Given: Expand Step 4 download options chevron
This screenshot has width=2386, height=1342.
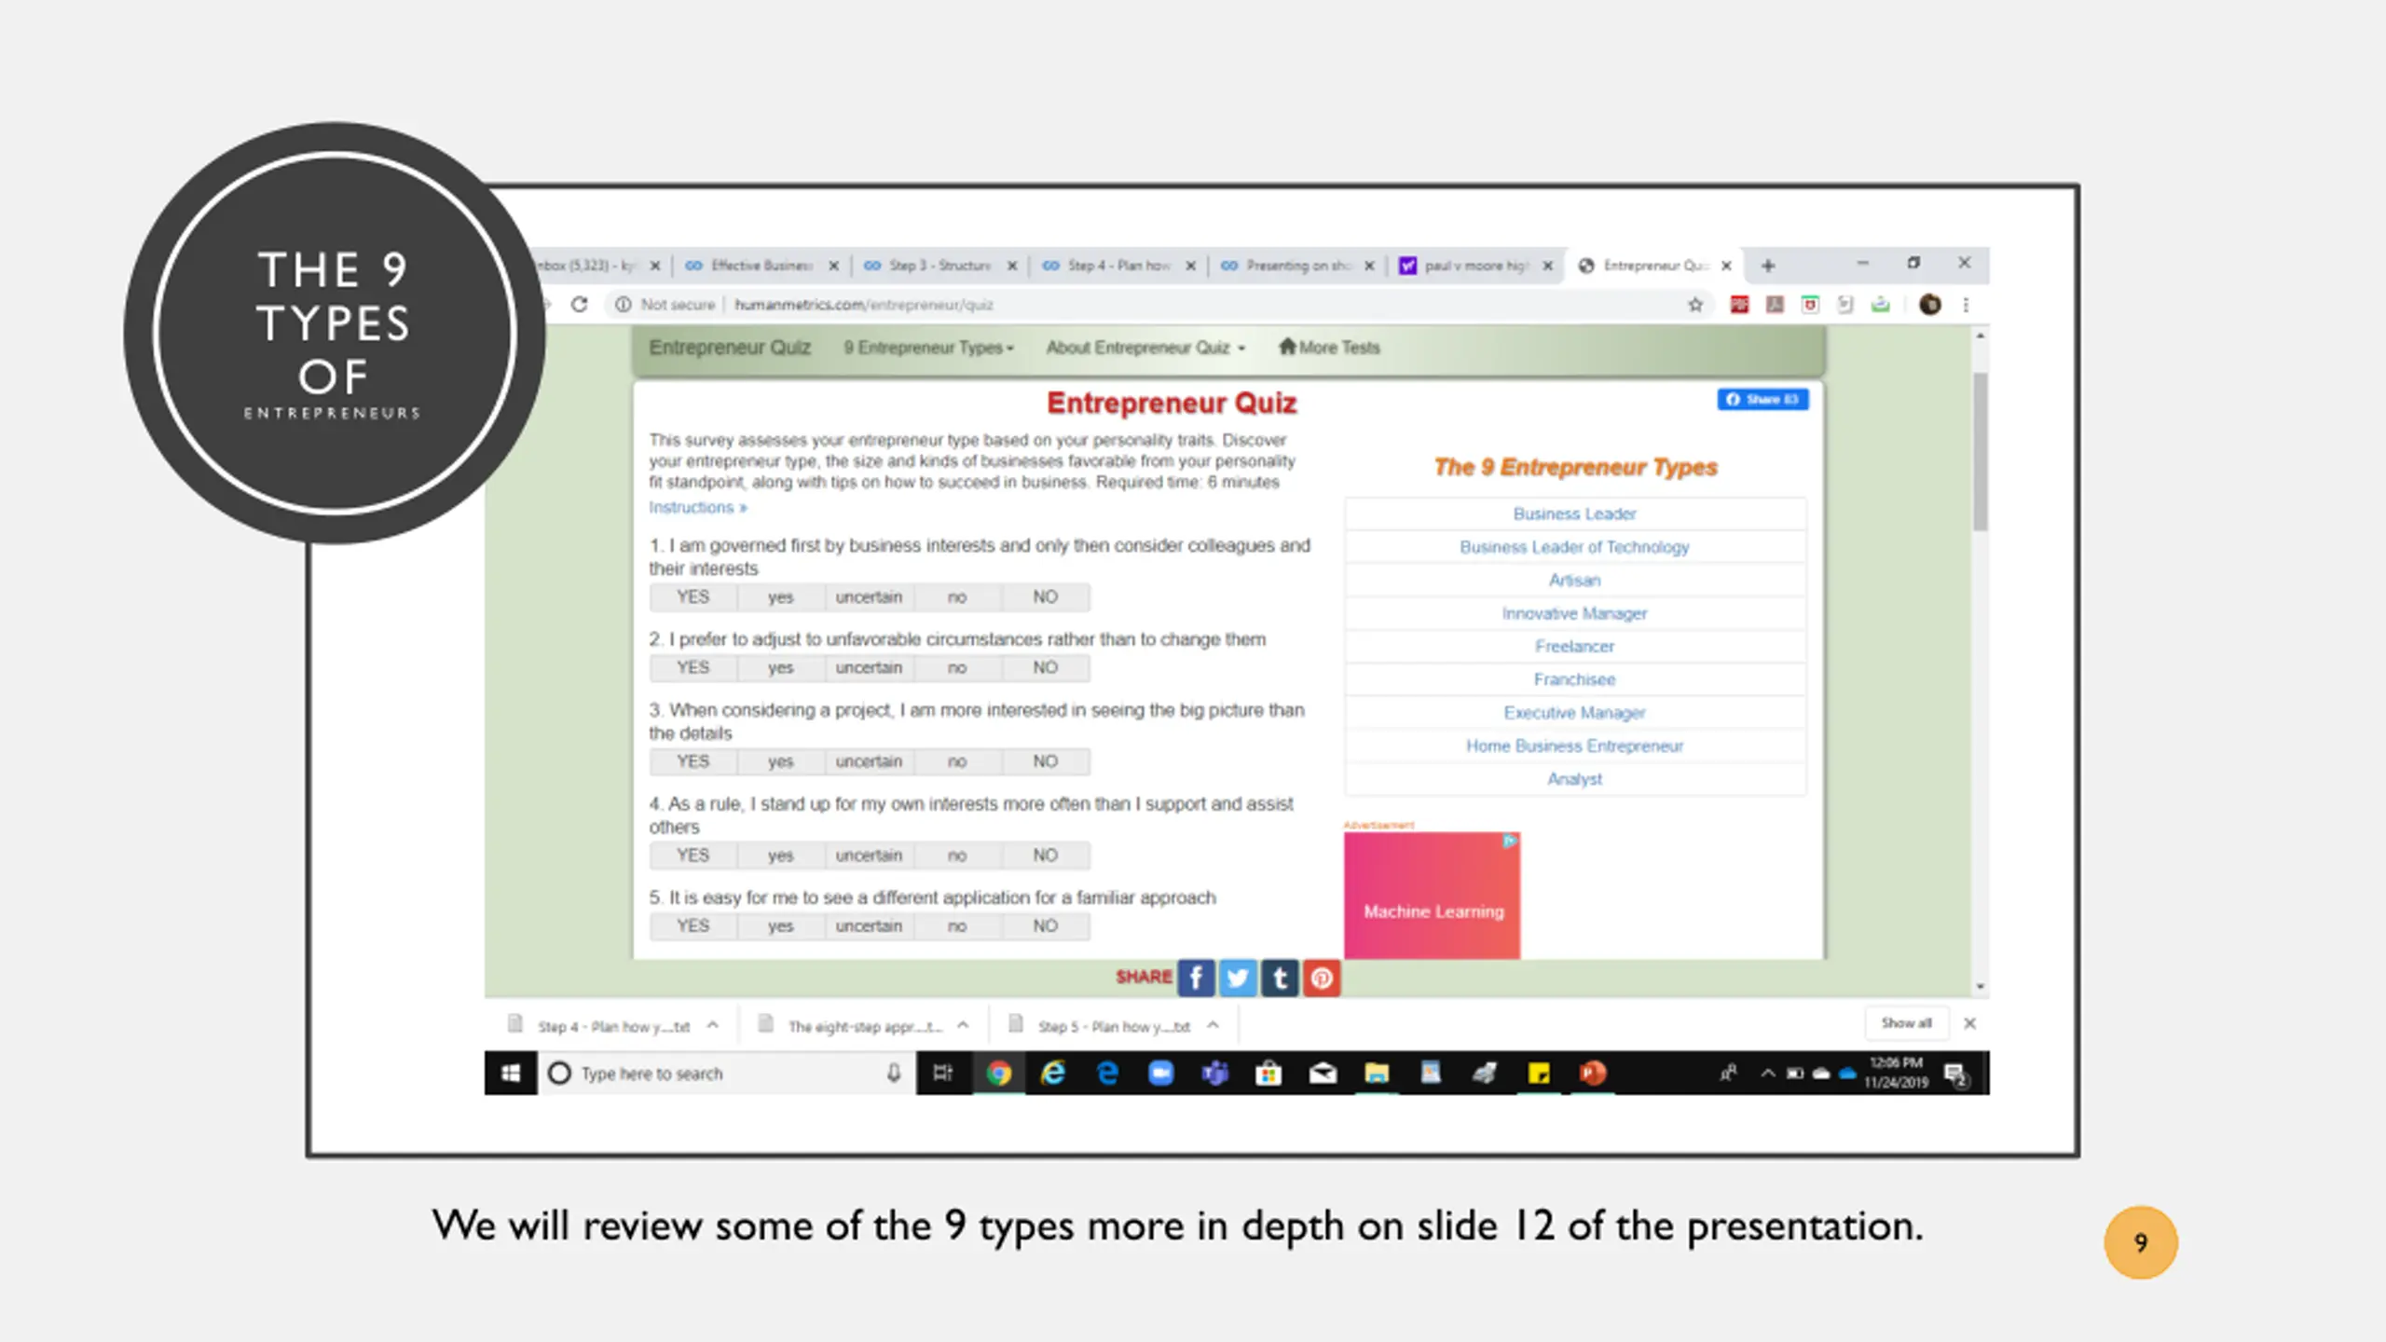Looking at the screenshot, I should tap(713, 1025).
